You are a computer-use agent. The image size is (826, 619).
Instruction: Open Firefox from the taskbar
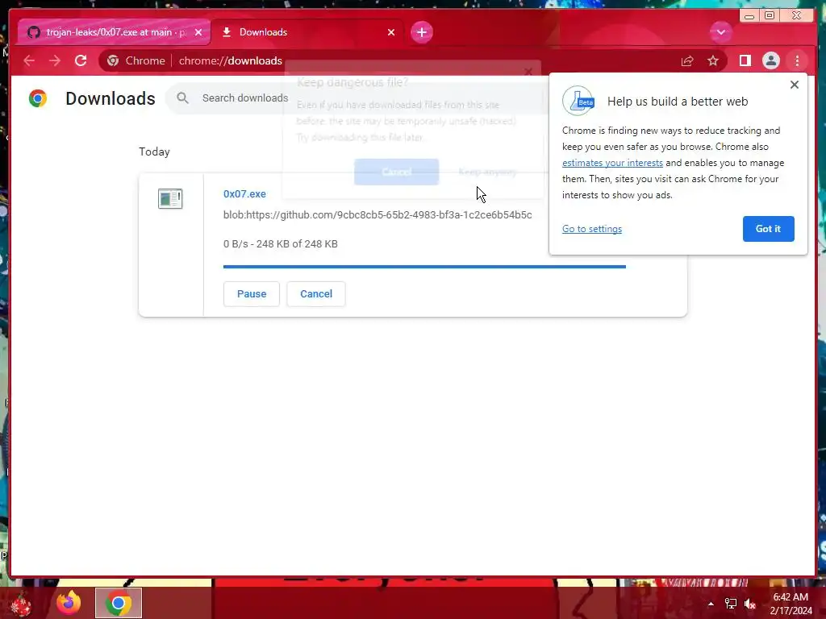69,602
